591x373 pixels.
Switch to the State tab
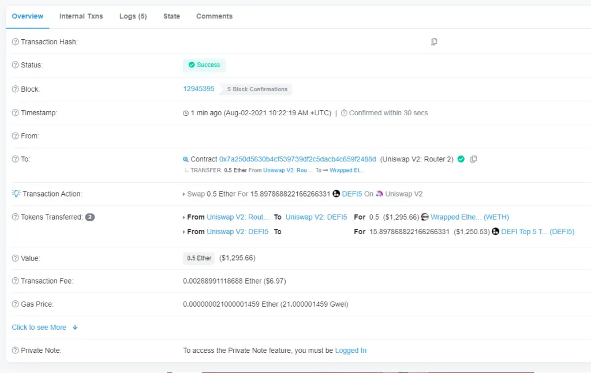click(x=171, y=16)
